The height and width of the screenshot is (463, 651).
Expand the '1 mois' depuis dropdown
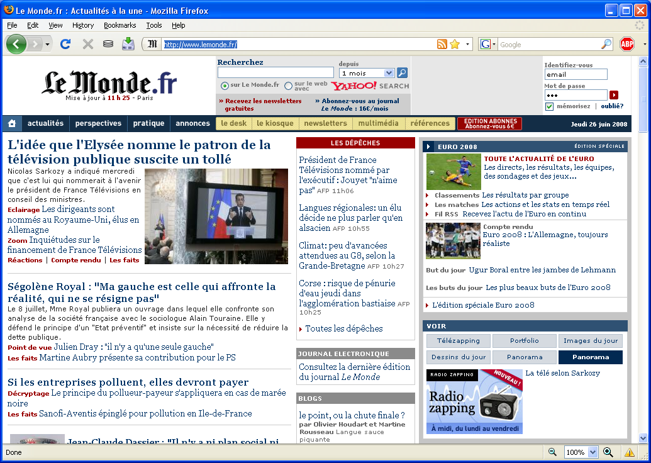point(389,73)
